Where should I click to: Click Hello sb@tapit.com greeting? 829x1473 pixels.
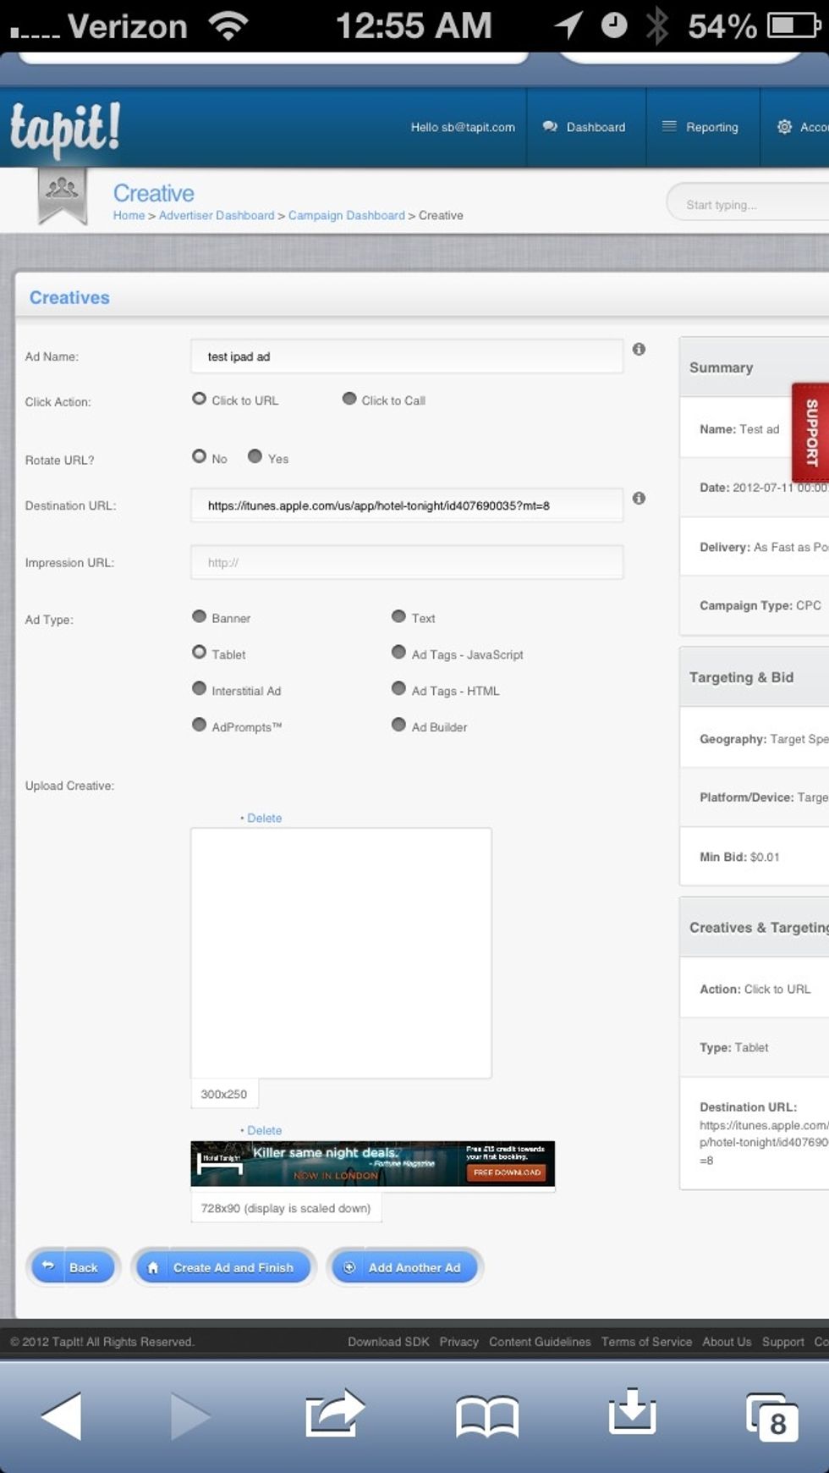pos(463,127)
